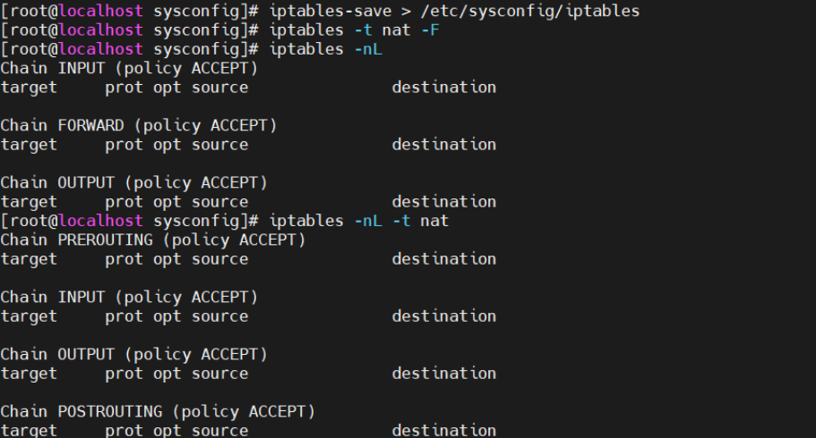Click the /etc/sysconfig/iptables path
Viewport: 816px width, 438px height.
pos(529,11)
